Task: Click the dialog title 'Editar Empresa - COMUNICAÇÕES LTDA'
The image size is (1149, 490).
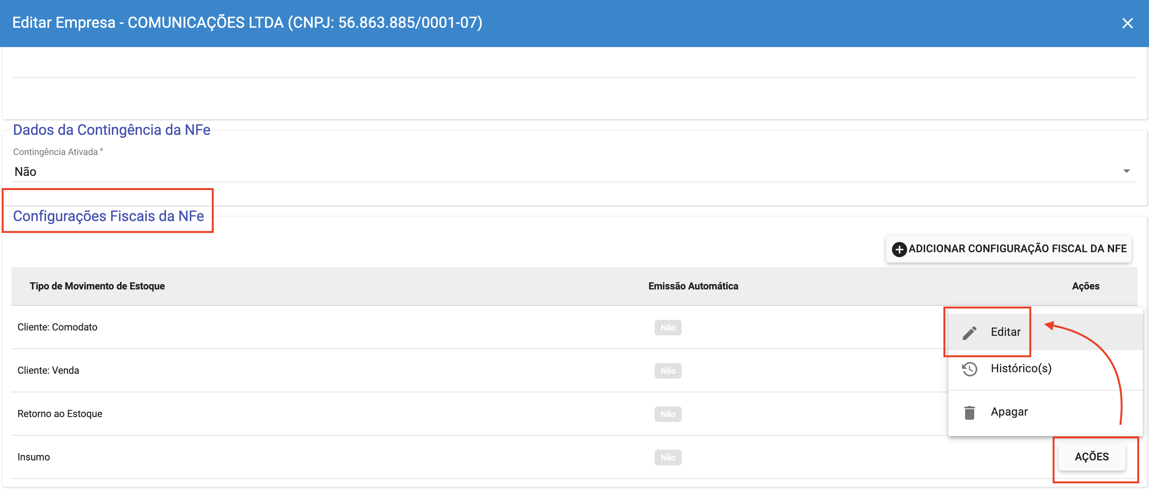Action: [x=247, y=23]
